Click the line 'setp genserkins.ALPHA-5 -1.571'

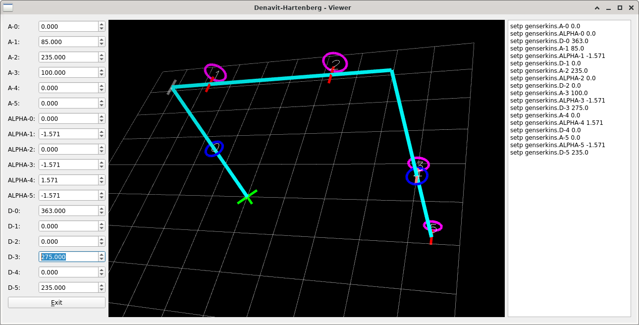click(x=558, y=145)
